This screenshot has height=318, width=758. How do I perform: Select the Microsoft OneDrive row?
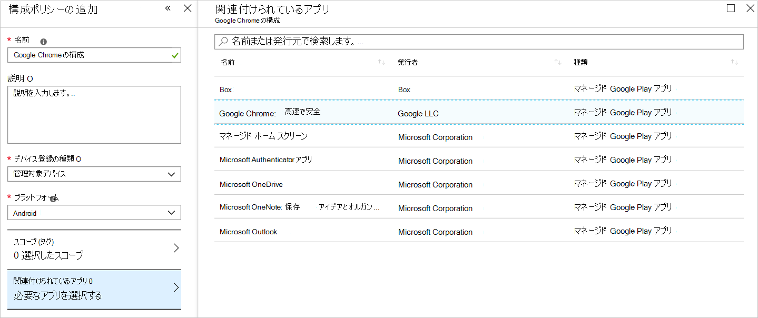[479, 183]
